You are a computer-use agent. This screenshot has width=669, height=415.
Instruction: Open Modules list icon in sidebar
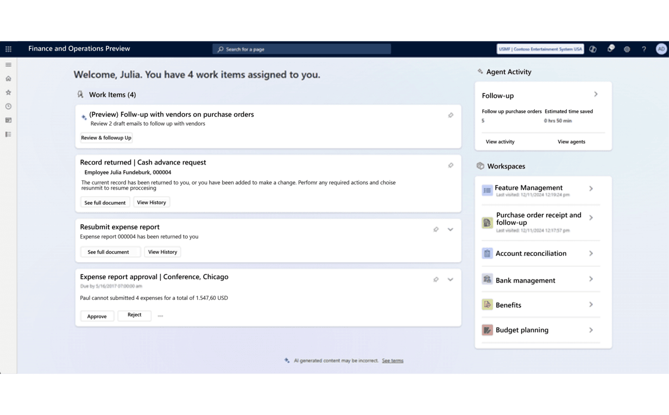[8, 134]
